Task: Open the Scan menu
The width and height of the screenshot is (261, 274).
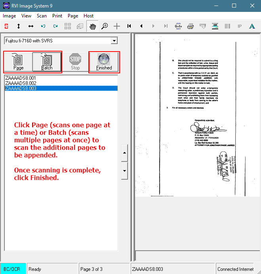Action: (42, 16)
